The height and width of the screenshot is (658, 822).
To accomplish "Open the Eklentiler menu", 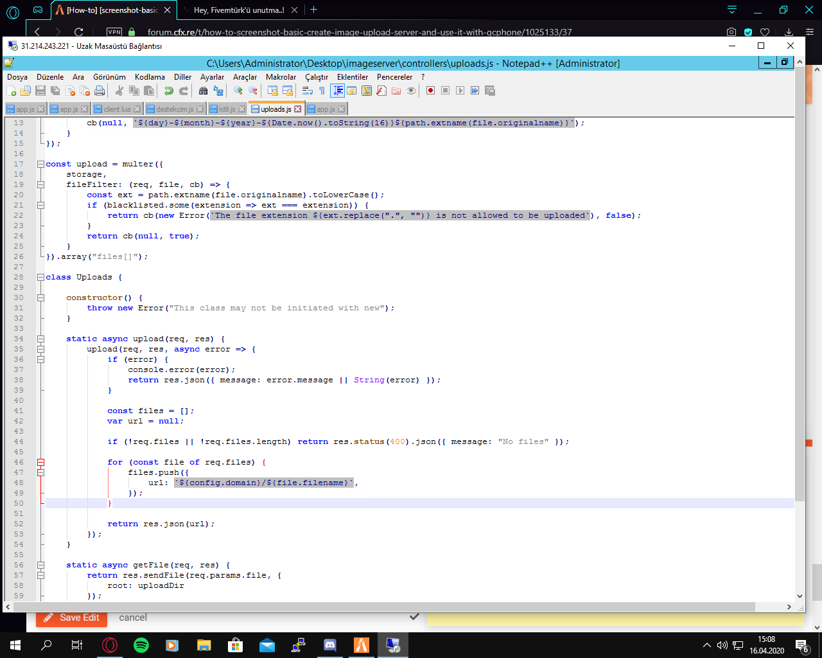I will coord(353,76).
